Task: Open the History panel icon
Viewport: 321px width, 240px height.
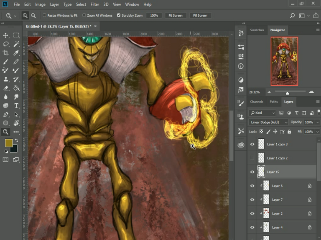Action: pos(241,33)
